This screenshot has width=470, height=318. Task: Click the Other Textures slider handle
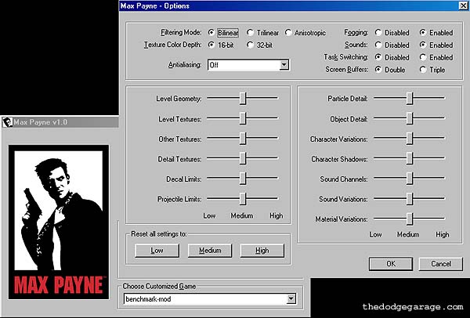[243, 139]
